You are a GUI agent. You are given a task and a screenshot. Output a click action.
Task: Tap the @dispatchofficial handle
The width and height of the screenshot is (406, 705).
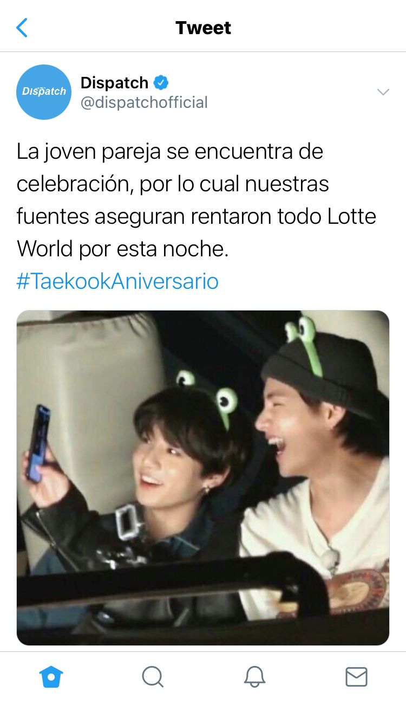[144, 102]
